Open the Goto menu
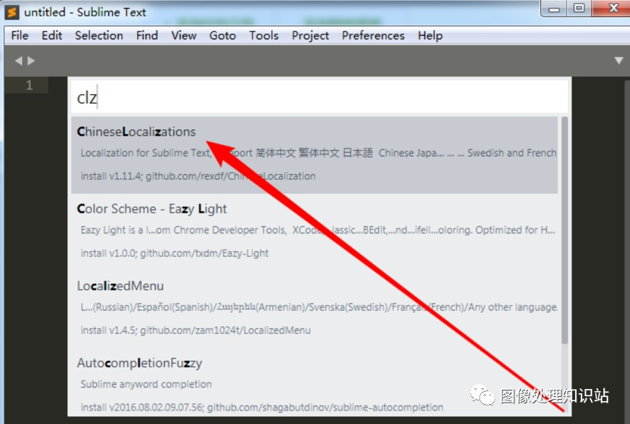Viewport: 630px width, 424px height. (x=223, y=36)
